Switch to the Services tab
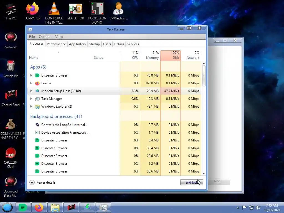 [133, 44]
